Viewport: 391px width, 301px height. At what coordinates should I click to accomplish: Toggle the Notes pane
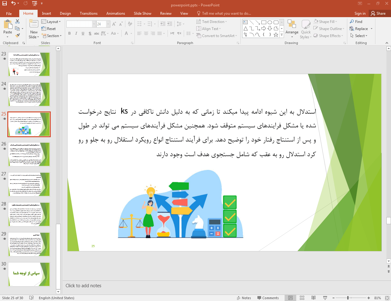click(x=244, y=298)
